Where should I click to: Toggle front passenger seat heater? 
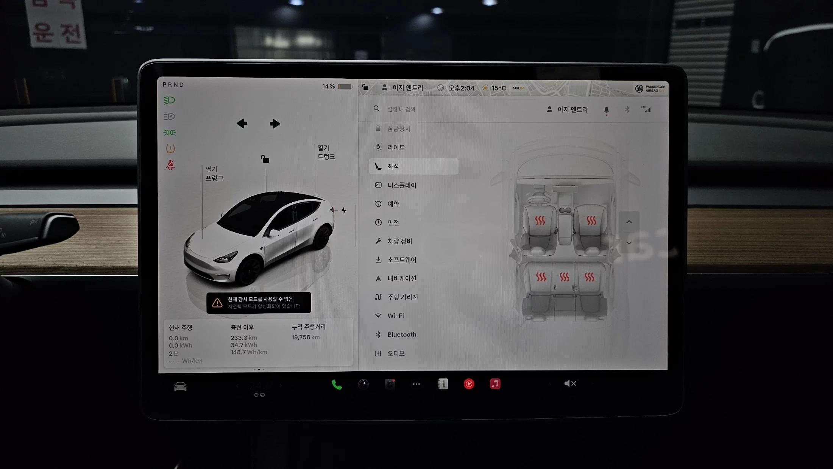591,220
